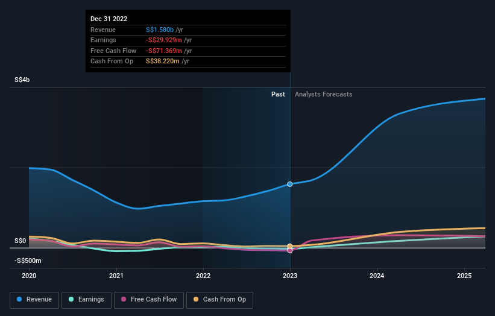Click the -S$29.929m earnings value
This screenshot has width=495, height=316.
click(x=164, y=40)
